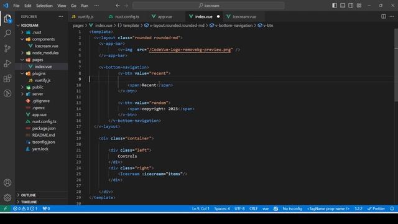This screenshot has height=224, width=398.
Task: Toggle the primary side bar layout icon
Action: pos(335,6)
